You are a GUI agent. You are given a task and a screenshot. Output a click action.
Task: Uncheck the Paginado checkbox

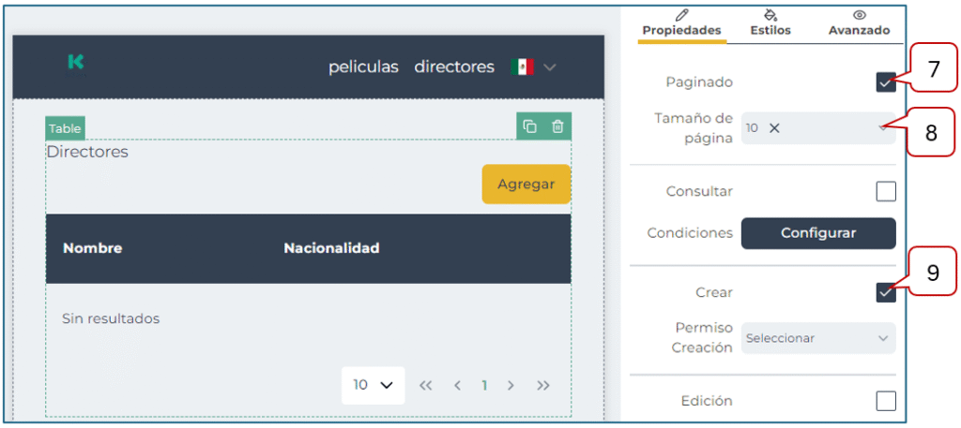click(x=885, y=82)
